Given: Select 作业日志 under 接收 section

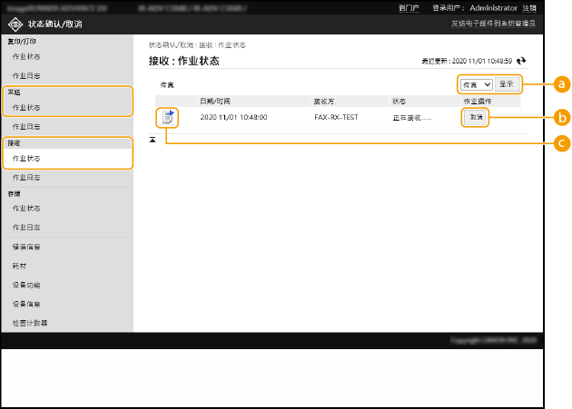Looking at the screenshot, I should pyautogui.click(x=26, y=178).
